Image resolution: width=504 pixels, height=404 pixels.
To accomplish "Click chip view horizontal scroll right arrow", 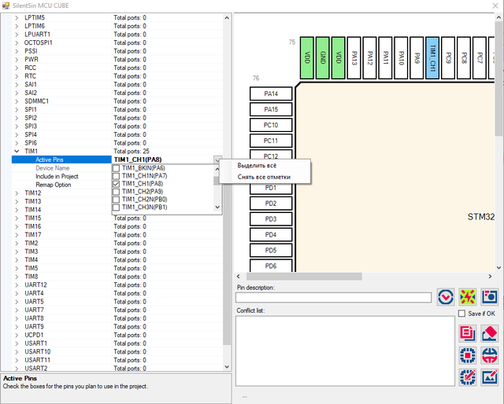I will (x=490, y=277).
